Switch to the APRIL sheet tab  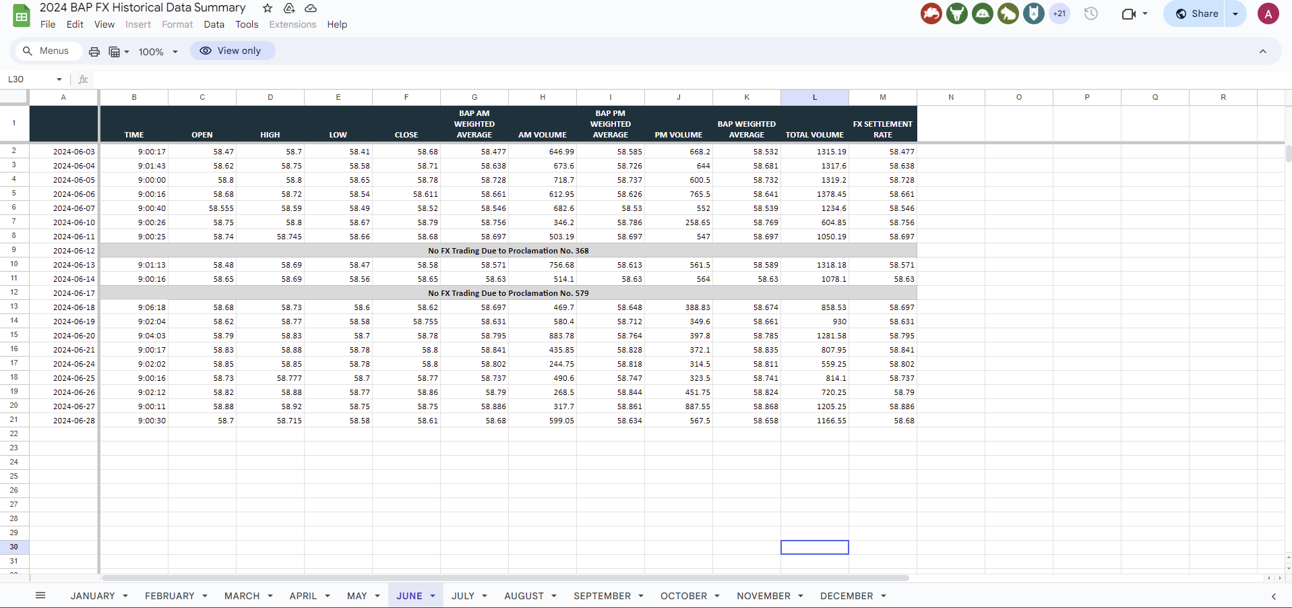(x=303, y=596)
